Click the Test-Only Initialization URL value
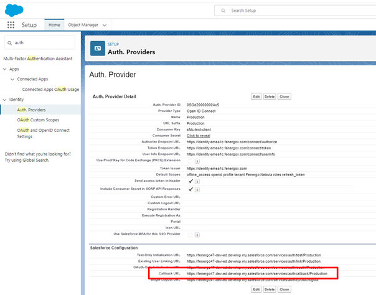 [254, 255]
